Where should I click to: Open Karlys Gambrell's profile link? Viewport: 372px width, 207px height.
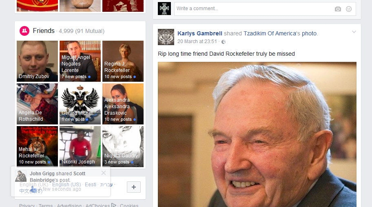pyautogui.click(x=200, y=33)
